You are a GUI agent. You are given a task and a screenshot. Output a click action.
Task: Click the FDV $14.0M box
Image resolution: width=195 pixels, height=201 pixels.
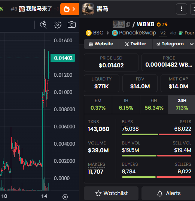point(140,83)
